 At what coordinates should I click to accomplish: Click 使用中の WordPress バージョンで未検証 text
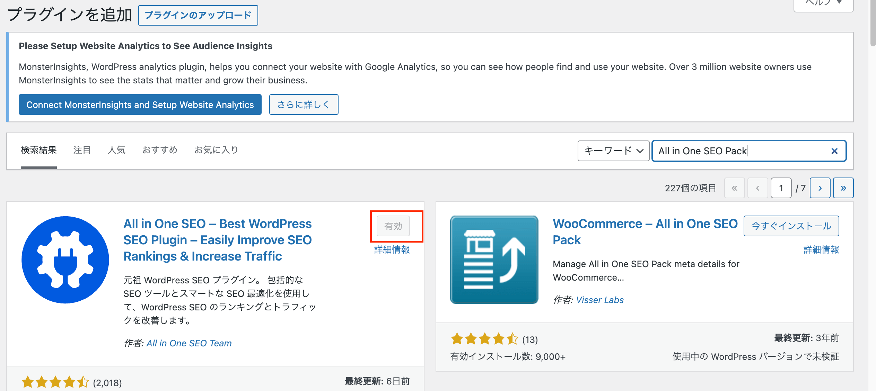(x=755, y=356)
